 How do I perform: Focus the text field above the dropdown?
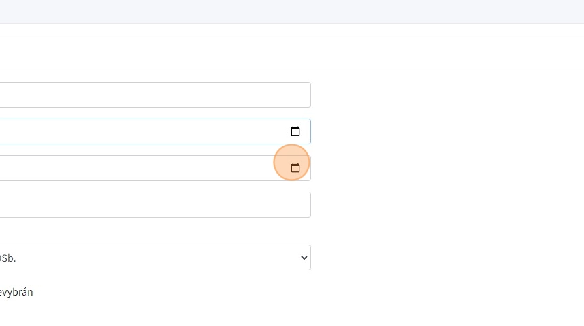pos(155,205)
